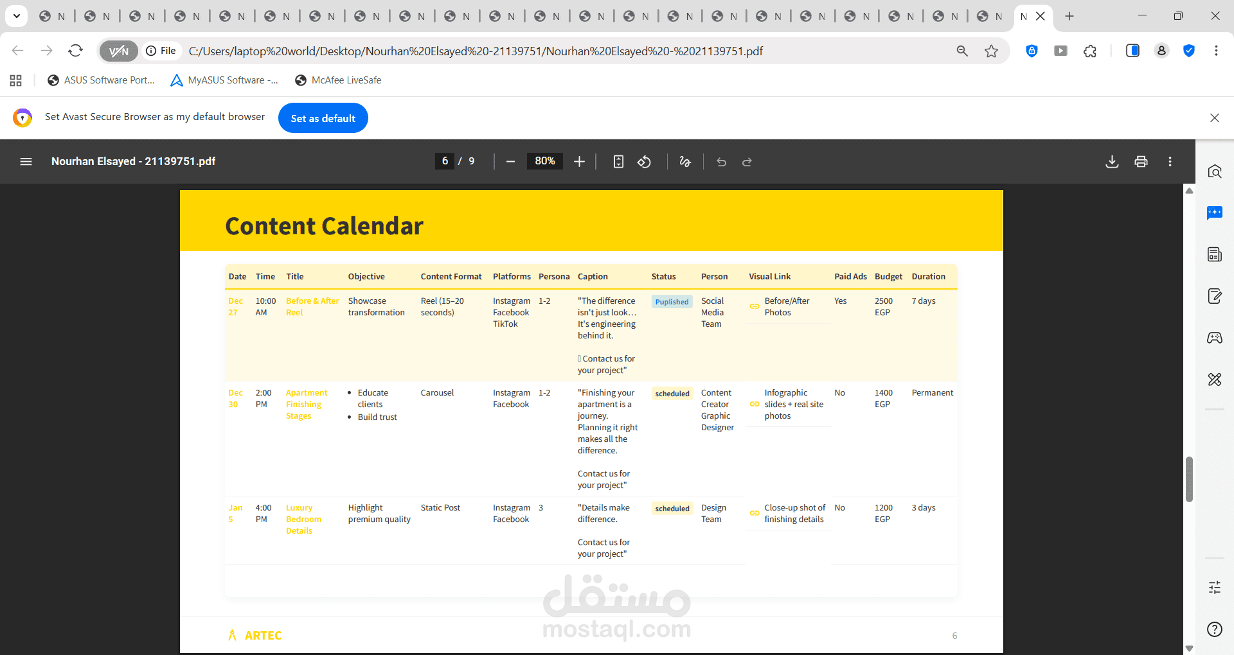Open the search sidebar tool
The image size is (1234, 655).
(1215, 171)
